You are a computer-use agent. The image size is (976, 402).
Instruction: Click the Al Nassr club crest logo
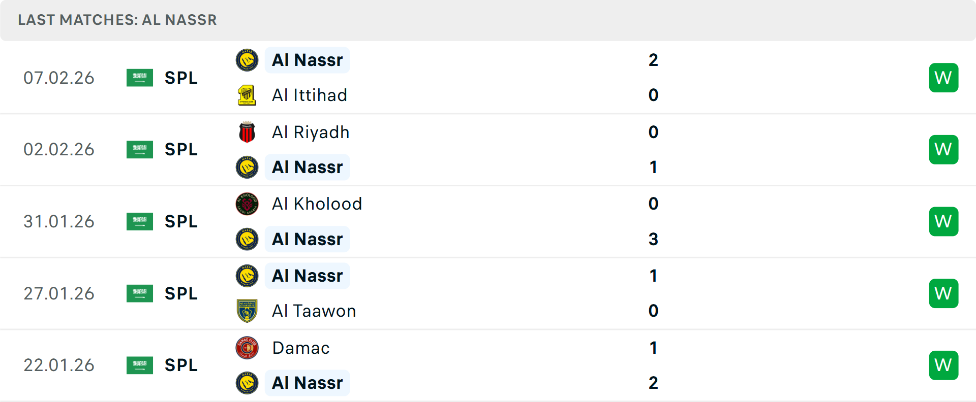(x=247, y=59)
